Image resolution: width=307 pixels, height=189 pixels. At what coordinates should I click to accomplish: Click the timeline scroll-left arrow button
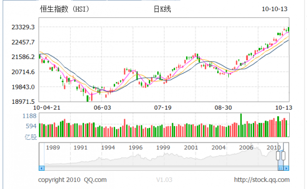tap(42, 168)
